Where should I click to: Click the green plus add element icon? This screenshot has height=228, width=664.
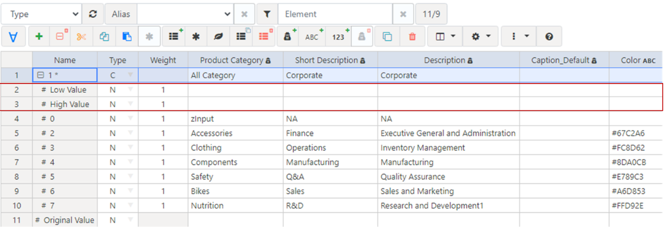[39, 36]
